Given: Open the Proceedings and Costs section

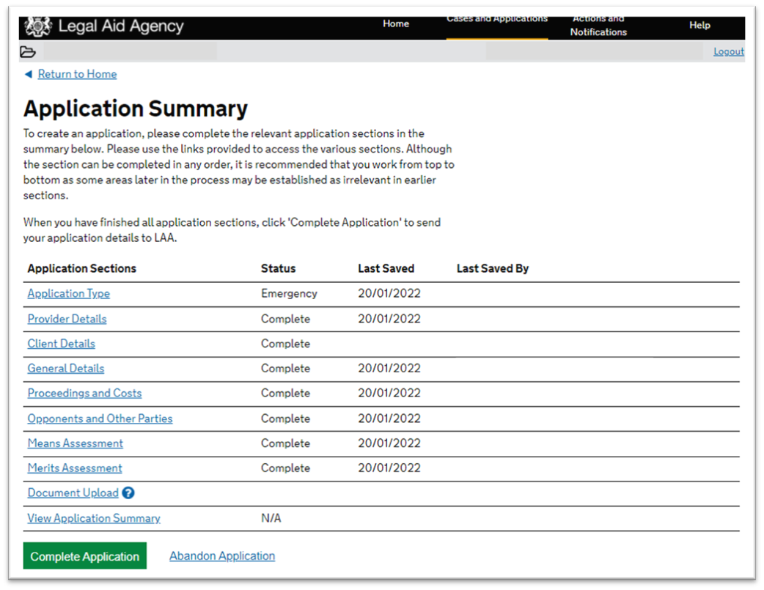Looking at the screenshot, I should coord(84,394).
